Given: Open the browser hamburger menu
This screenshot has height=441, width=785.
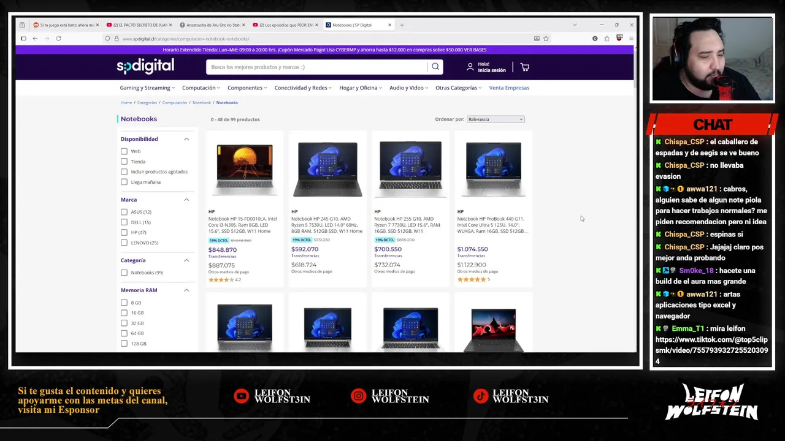Looking at the screenshot, I should coord(631,39).
